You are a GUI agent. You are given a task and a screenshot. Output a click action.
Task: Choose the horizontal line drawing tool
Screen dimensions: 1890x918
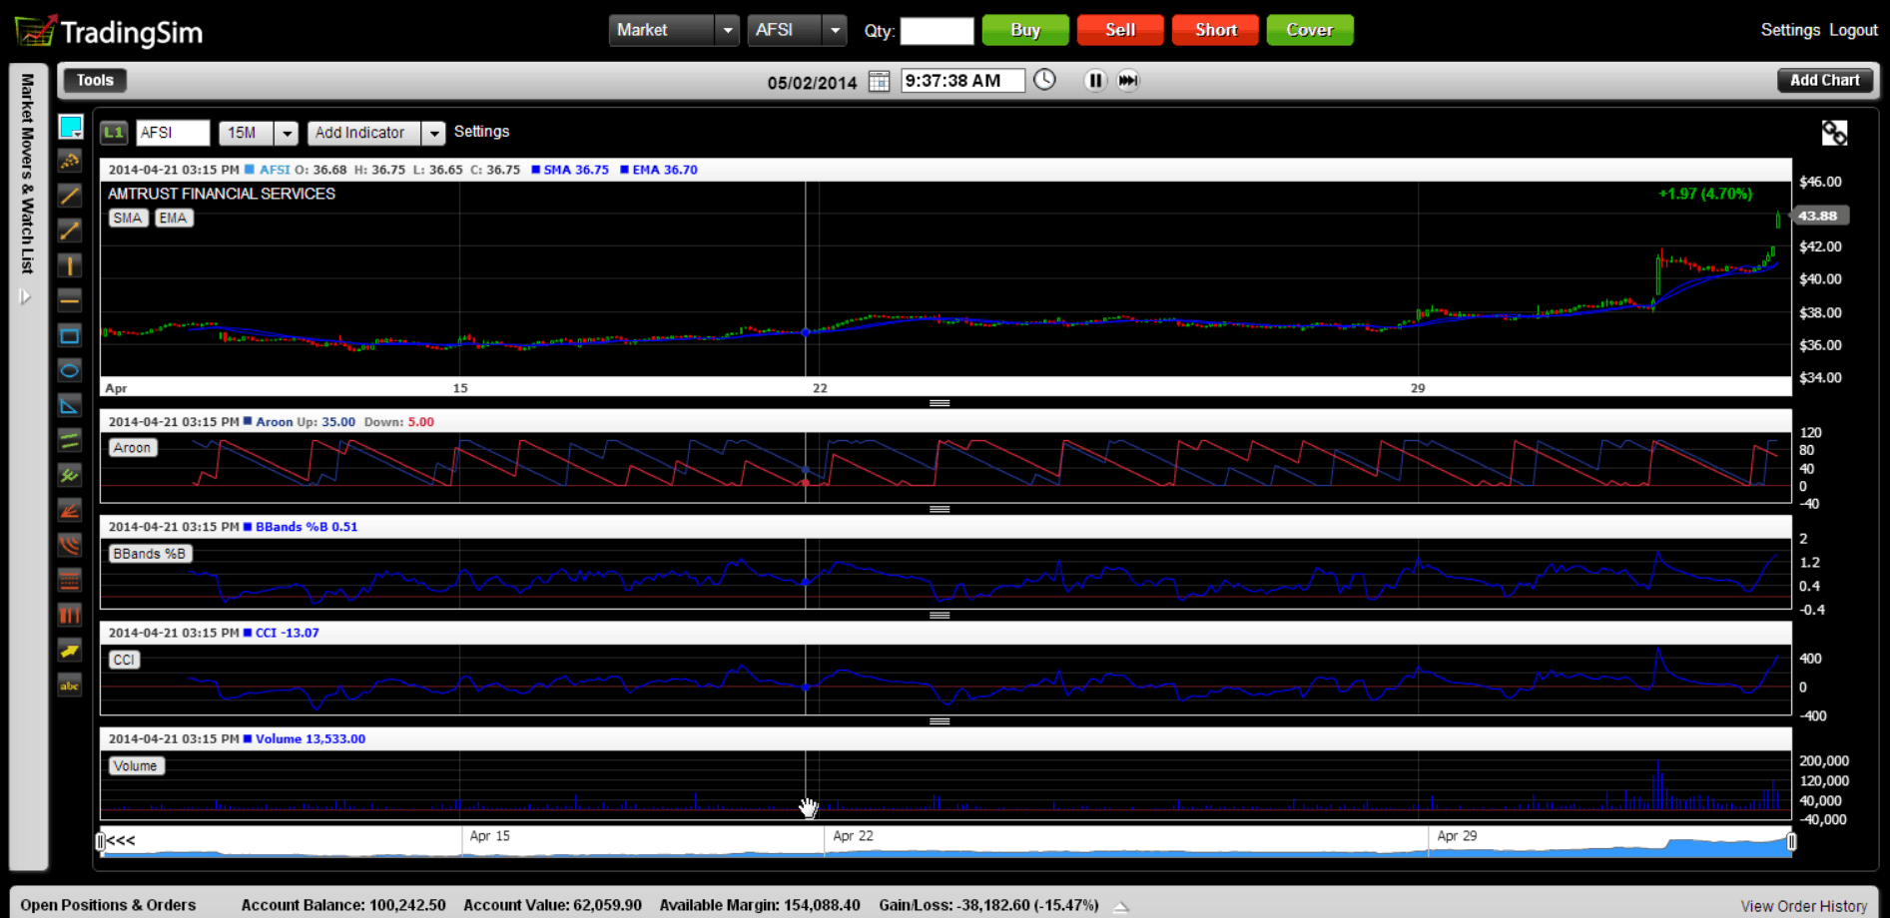tap(69, 299)
